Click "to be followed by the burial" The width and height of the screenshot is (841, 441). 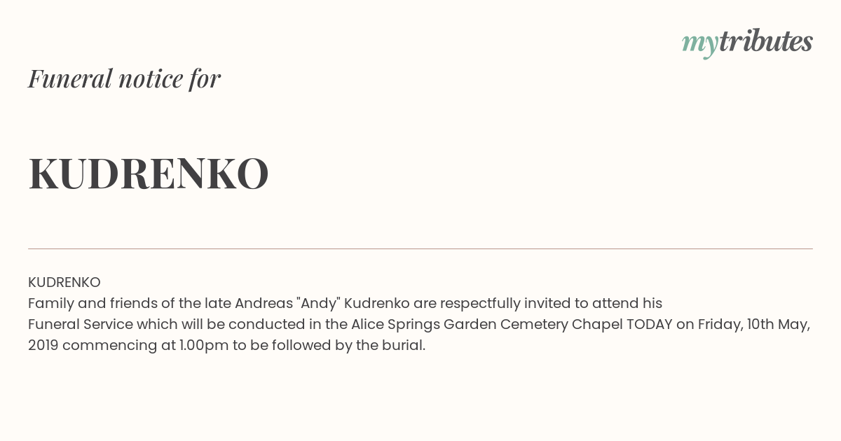(x=328, y=345)
